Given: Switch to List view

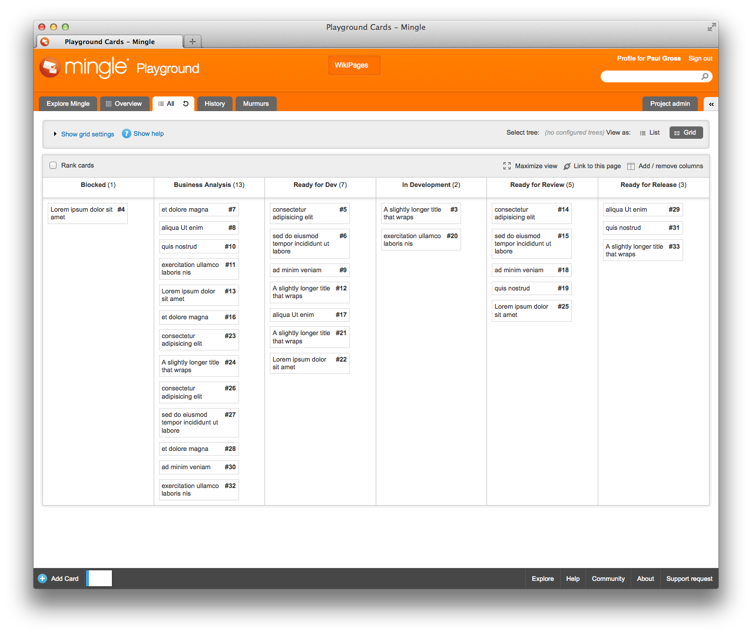Looking at the screenshot, I should [650, 133].
